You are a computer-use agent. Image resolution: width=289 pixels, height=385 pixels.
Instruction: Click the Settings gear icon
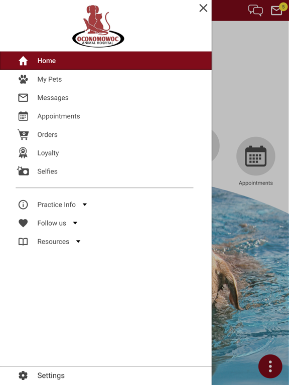(23, 375)
